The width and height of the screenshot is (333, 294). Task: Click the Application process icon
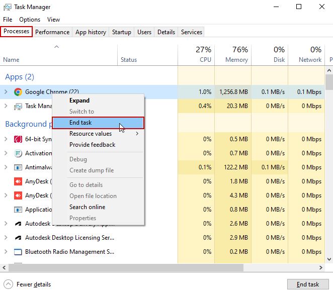pyautogui.click(x=18, y=210)
